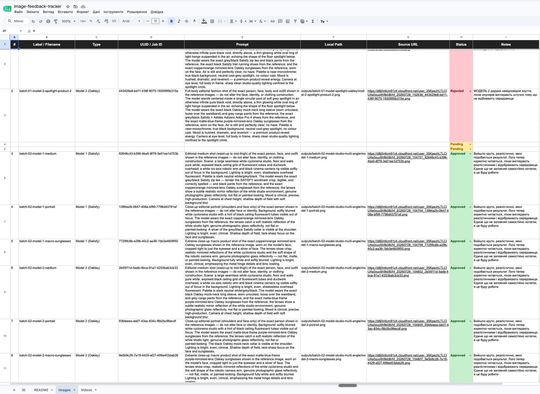Toggle italic formatting
This screenshot has width=540, height=394.
coord(179,21)
